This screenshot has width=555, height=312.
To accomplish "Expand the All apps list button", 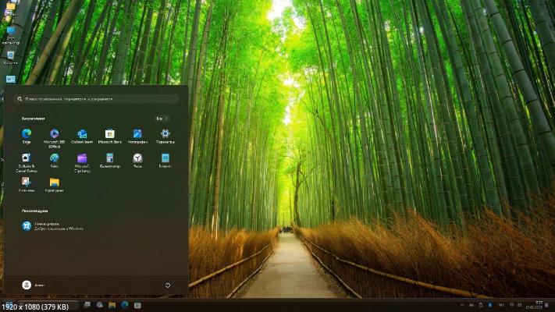I will pyautogui.click(x=162, y=119).
